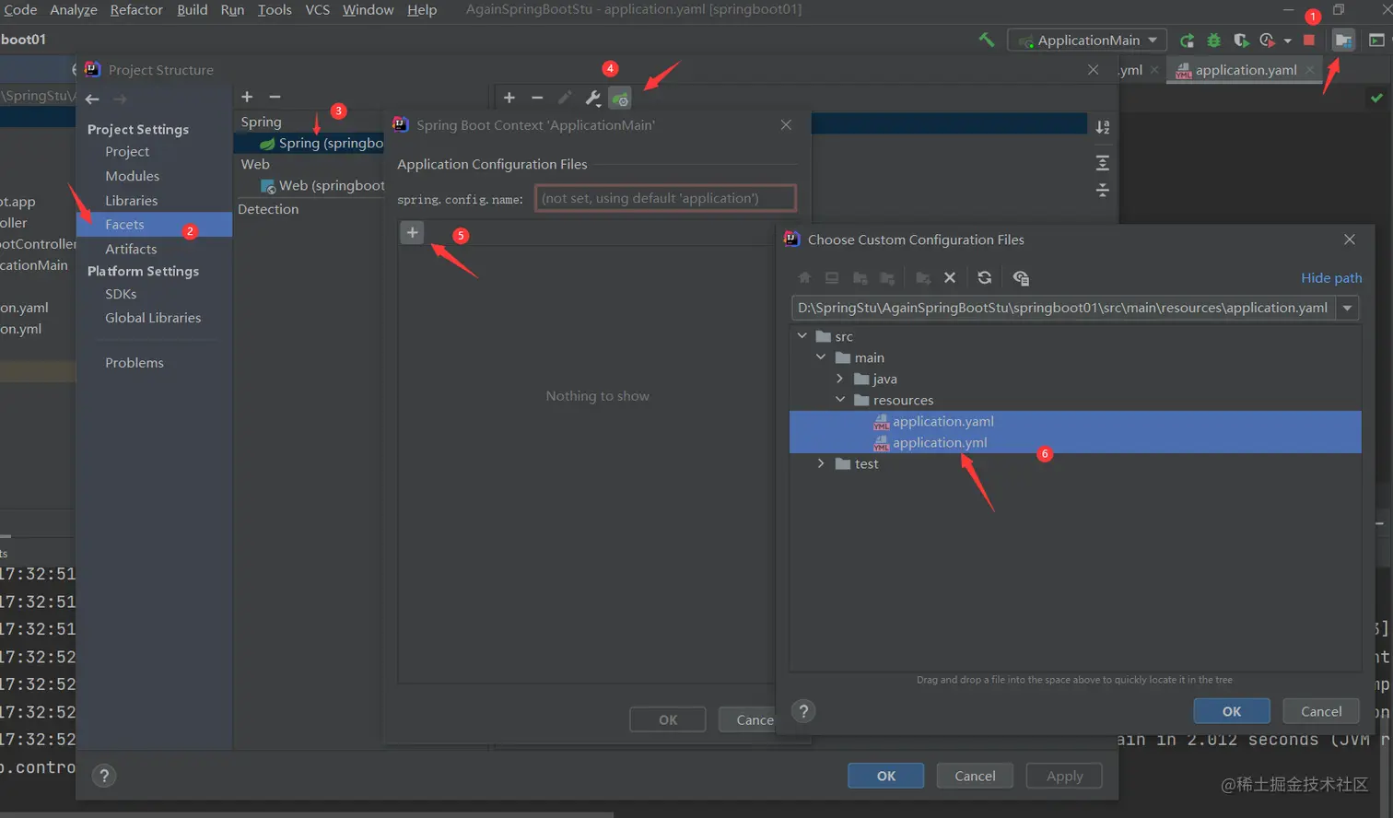This screenshot has width=1393, height=818.
Task: Click minus above the Spring facets list
Action: pyautogui.click(x=275, y=97)
